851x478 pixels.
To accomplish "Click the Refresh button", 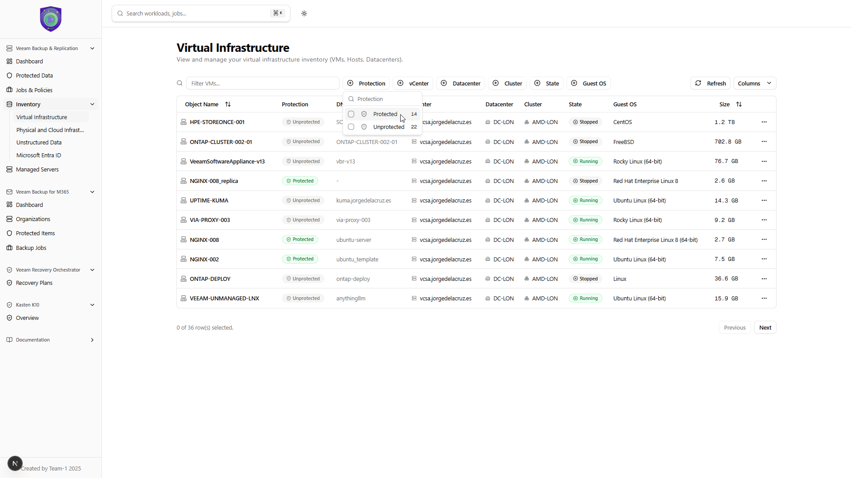I will 710,83.
